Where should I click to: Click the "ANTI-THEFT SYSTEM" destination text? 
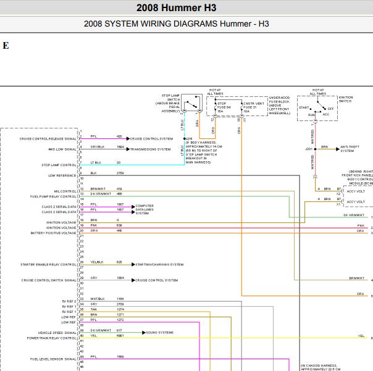pos(350,149)
